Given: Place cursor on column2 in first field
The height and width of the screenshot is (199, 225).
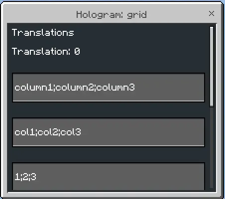Looking at the screenshot, I should pyautogui.click(x=75, y=88).
